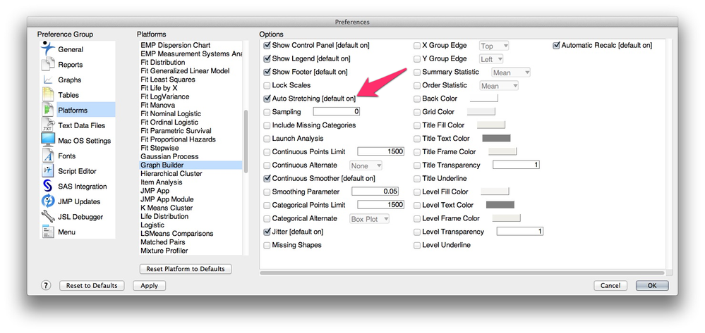Viewport: 705px width, 333px height.
Task: Pick Title Text Color swatch
Action: 496,138
